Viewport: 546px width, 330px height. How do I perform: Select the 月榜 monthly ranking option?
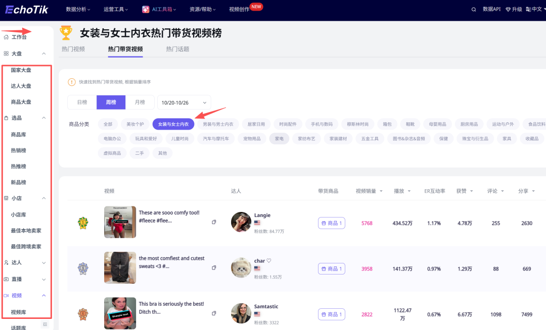[140, 102]
